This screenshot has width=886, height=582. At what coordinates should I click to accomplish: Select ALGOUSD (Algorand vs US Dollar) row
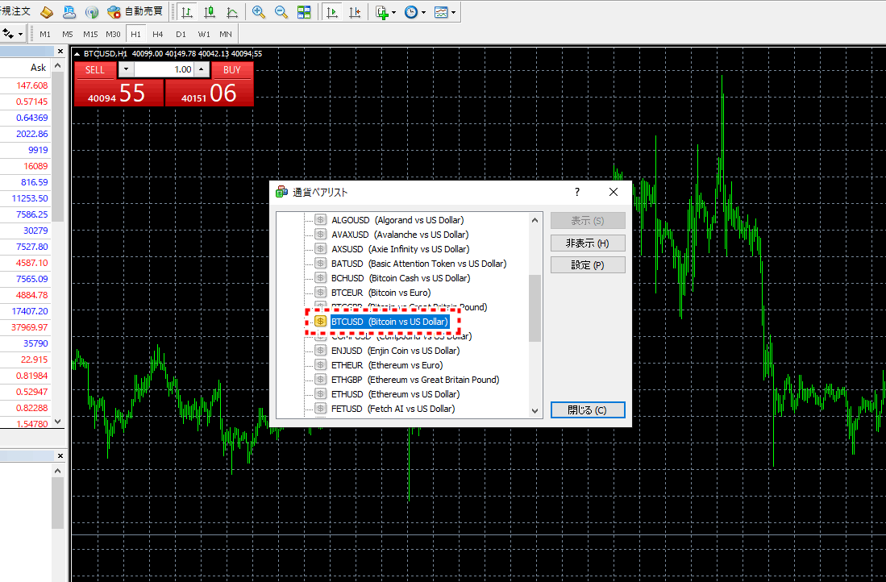coord(397,220)
